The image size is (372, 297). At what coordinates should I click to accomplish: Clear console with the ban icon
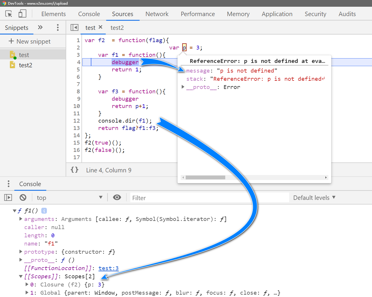(x=23, y=198)
